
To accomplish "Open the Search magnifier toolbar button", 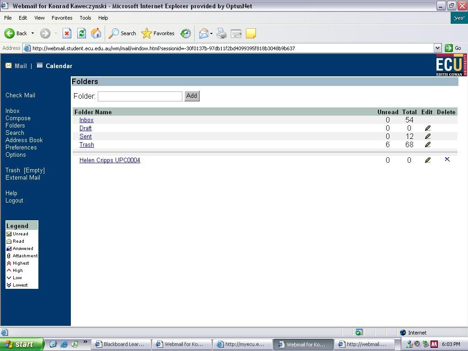I will click(122, 33).
